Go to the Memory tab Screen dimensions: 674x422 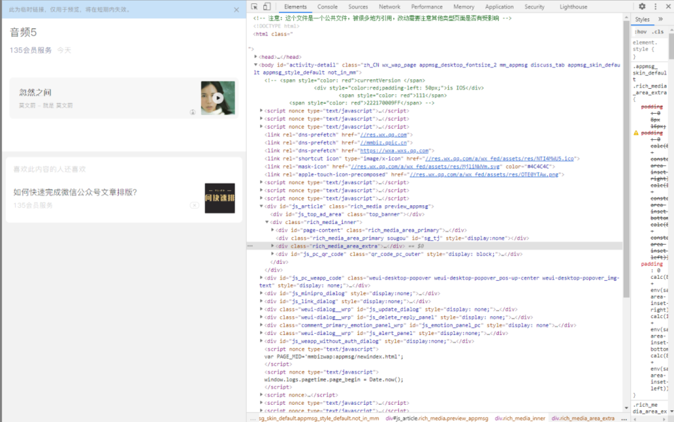tap(463, 7)
